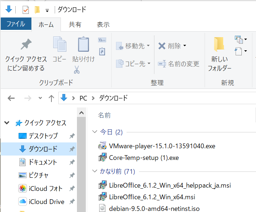Switch to the 表示 ribbon tab
The width and height of the screenshot is (256, 212).
pos(103,25)
